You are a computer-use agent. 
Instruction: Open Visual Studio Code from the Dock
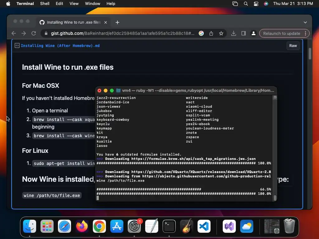(204, 226)
